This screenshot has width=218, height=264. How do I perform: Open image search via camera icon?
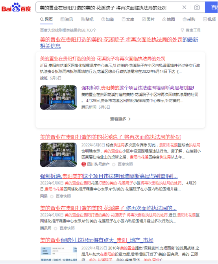pyautogui.click(x=197, y=7)
